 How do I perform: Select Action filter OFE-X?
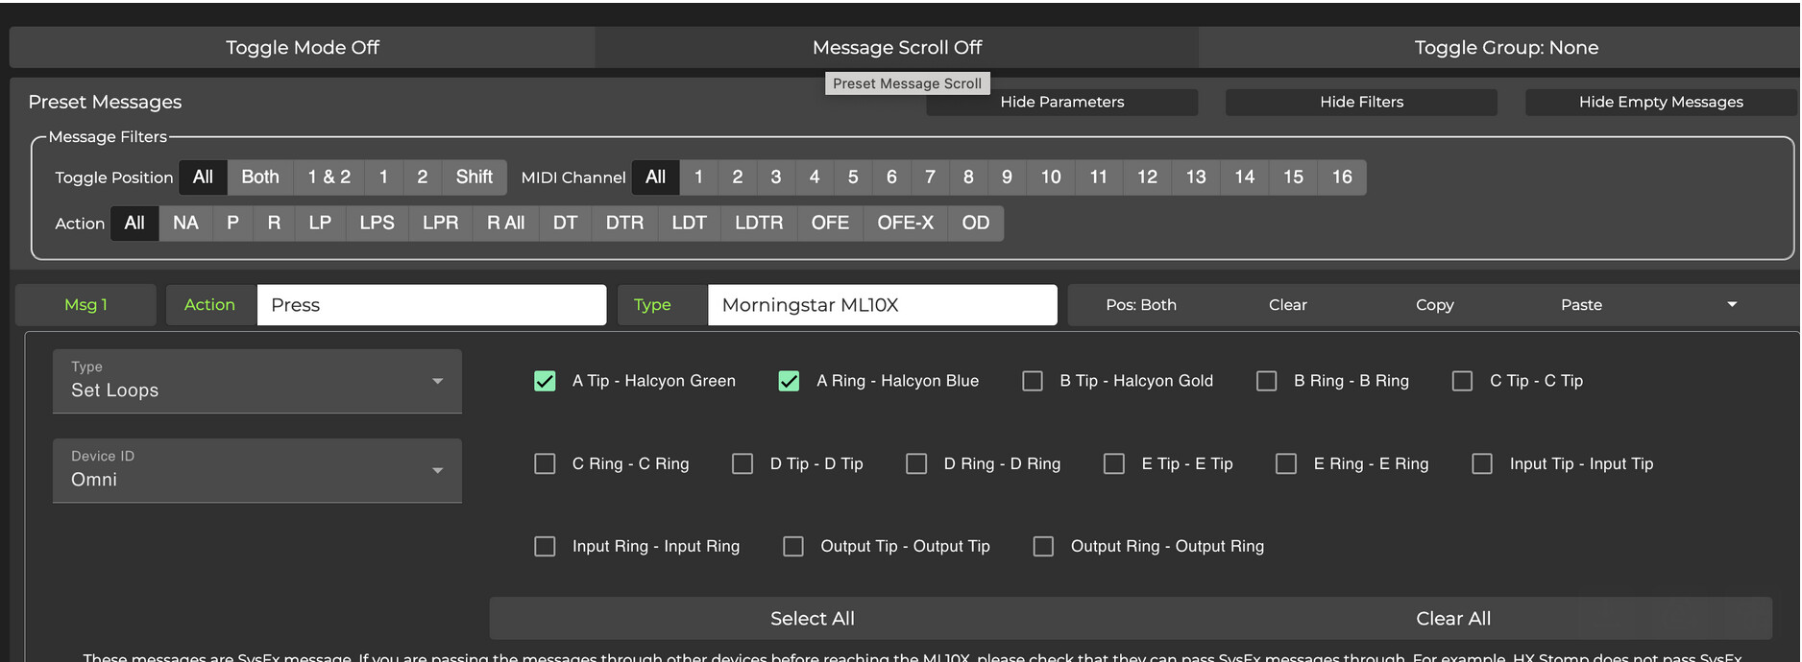pyautogui.click(x=905, y=223)
